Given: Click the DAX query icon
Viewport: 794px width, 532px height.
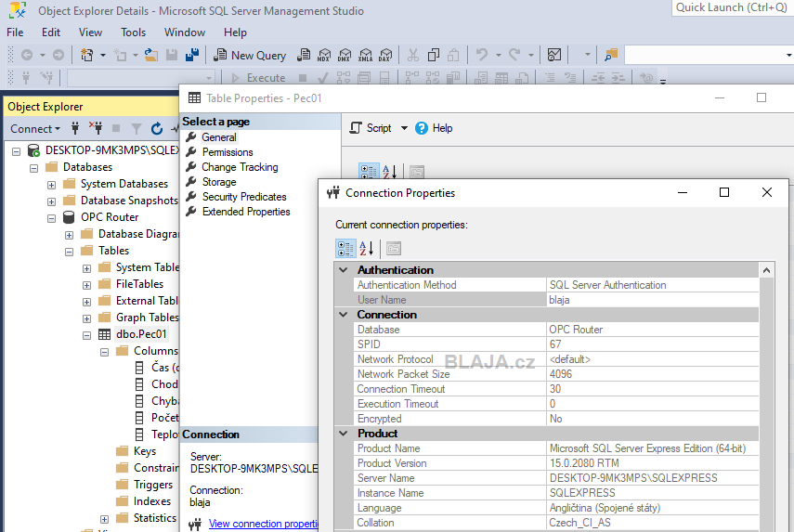Looking at the screenshot, I should click(386, 55).
